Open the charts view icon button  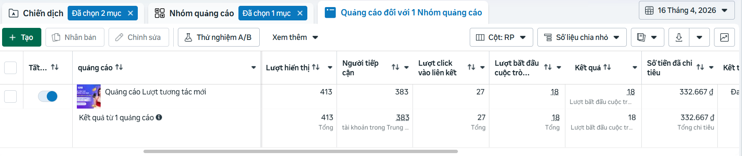click(724, 37)
